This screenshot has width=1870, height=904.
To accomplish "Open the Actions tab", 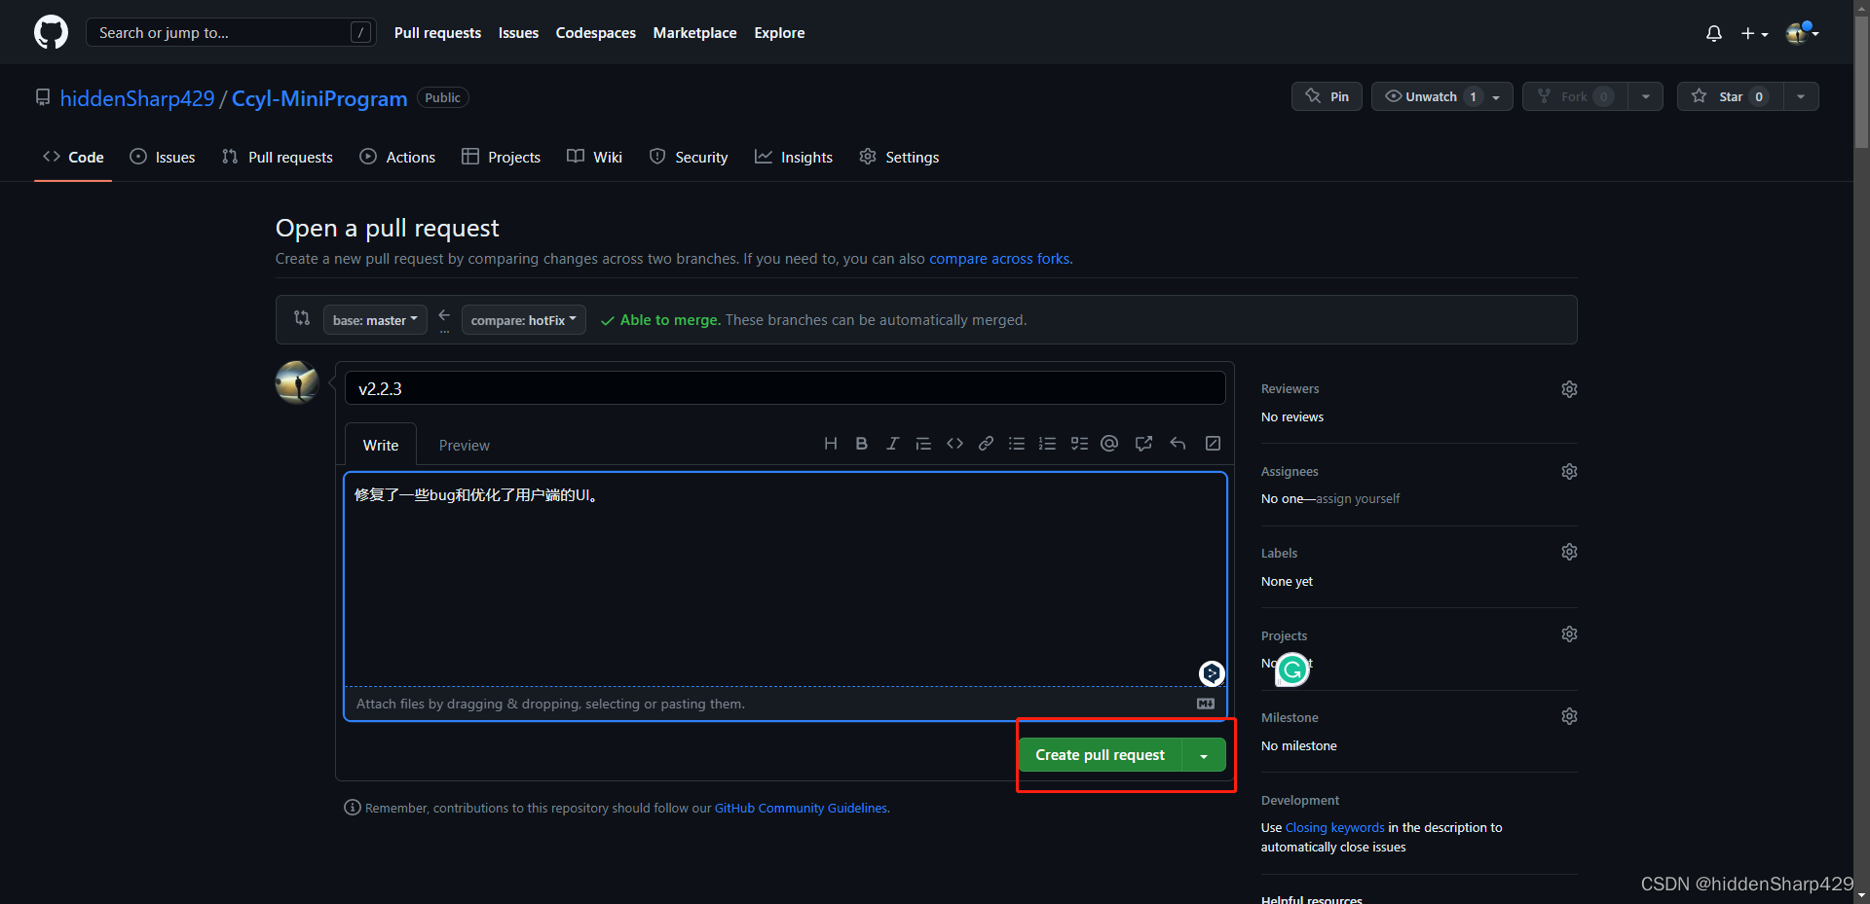I will (397, 157).
